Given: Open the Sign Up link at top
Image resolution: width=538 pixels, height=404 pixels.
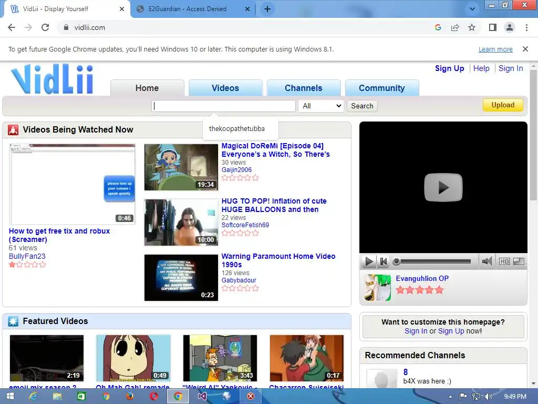Looking at the screenshot, I should point(450,68).
